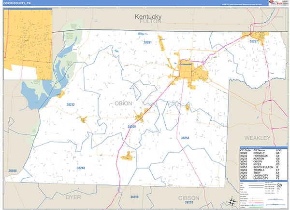Click the blue '38240' ZIP label on the map
290x210 pixels.
tap(81, 168)
